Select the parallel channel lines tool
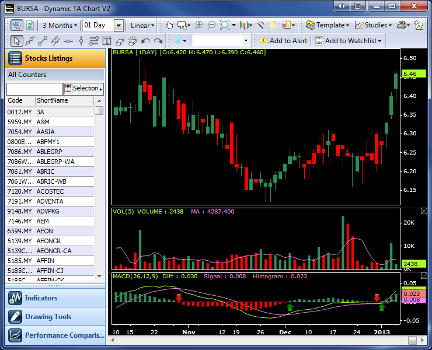This screenshot has width=432, height=350. coord(55,41)
